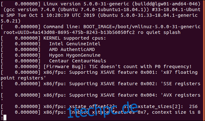Click the less prompt cursor block
This screenshot has width=205, height=121.
click(5, 118)
